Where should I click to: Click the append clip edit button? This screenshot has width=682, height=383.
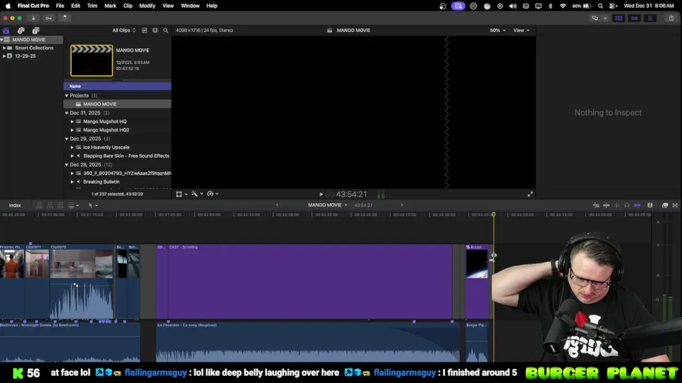point(61,205)
